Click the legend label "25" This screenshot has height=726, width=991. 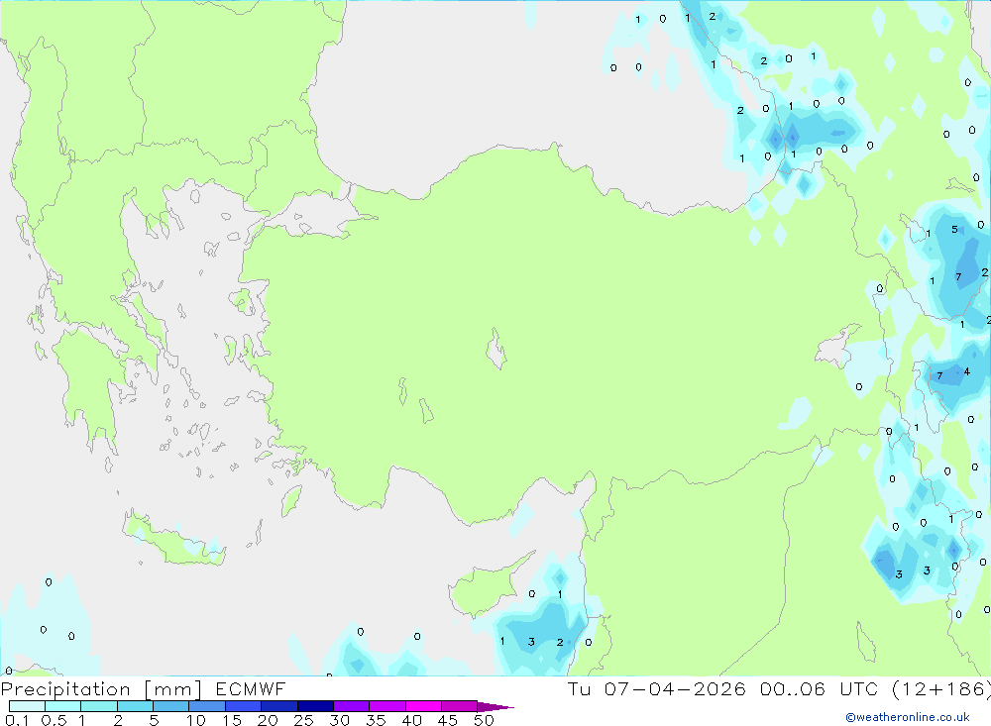tap(303, 720)
